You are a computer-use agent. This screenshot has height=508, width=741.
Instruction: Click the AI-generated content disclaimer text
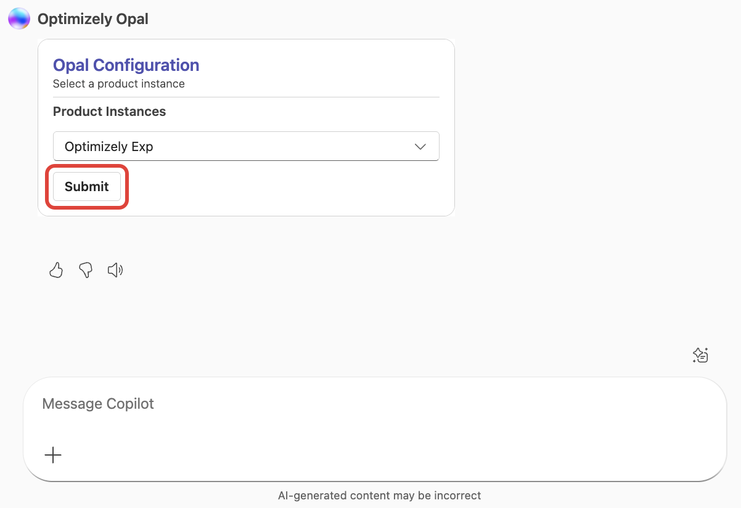[380, 495]
